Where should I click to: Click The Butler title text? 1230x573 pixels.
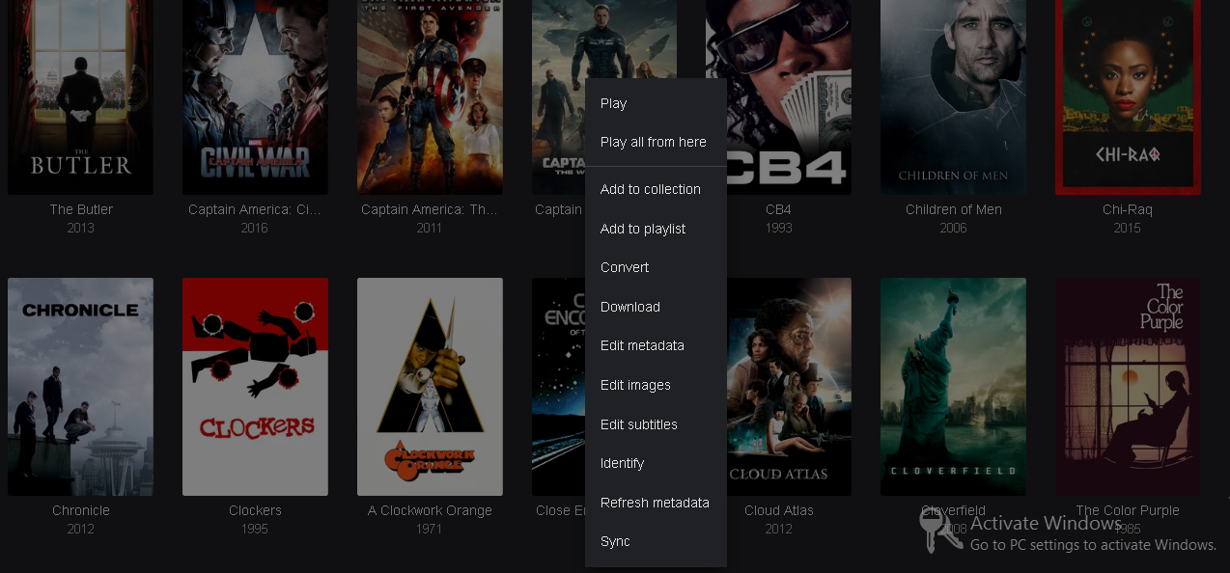(81, 209)
